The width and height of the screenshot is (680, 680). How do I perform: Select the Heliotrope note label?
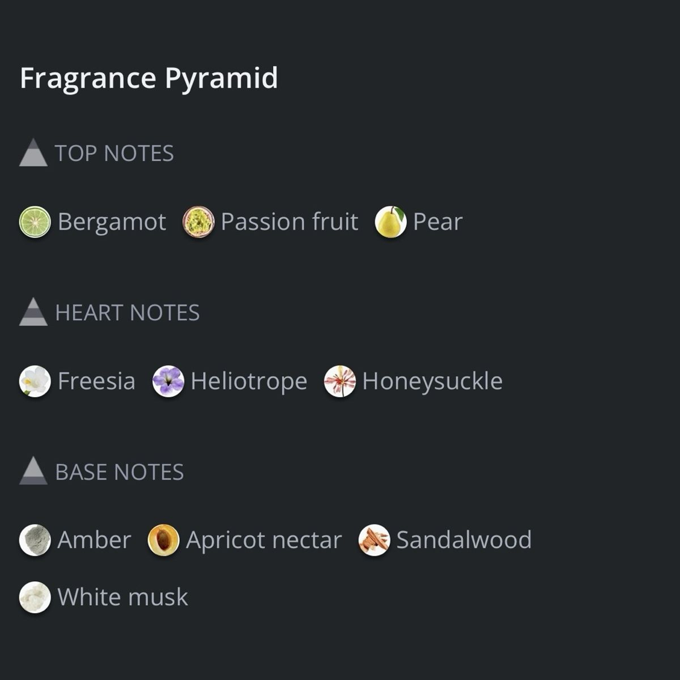tap(249, 382)
